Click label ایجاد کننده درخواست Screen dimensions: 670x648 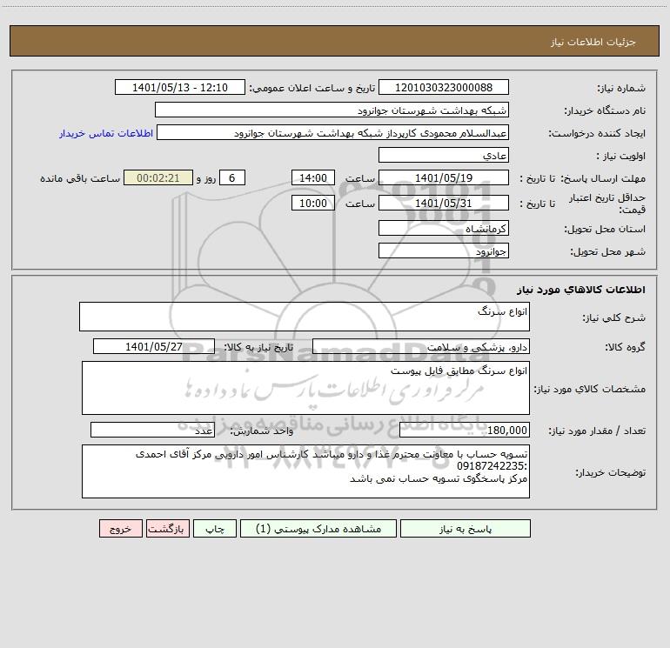point(597,133)
